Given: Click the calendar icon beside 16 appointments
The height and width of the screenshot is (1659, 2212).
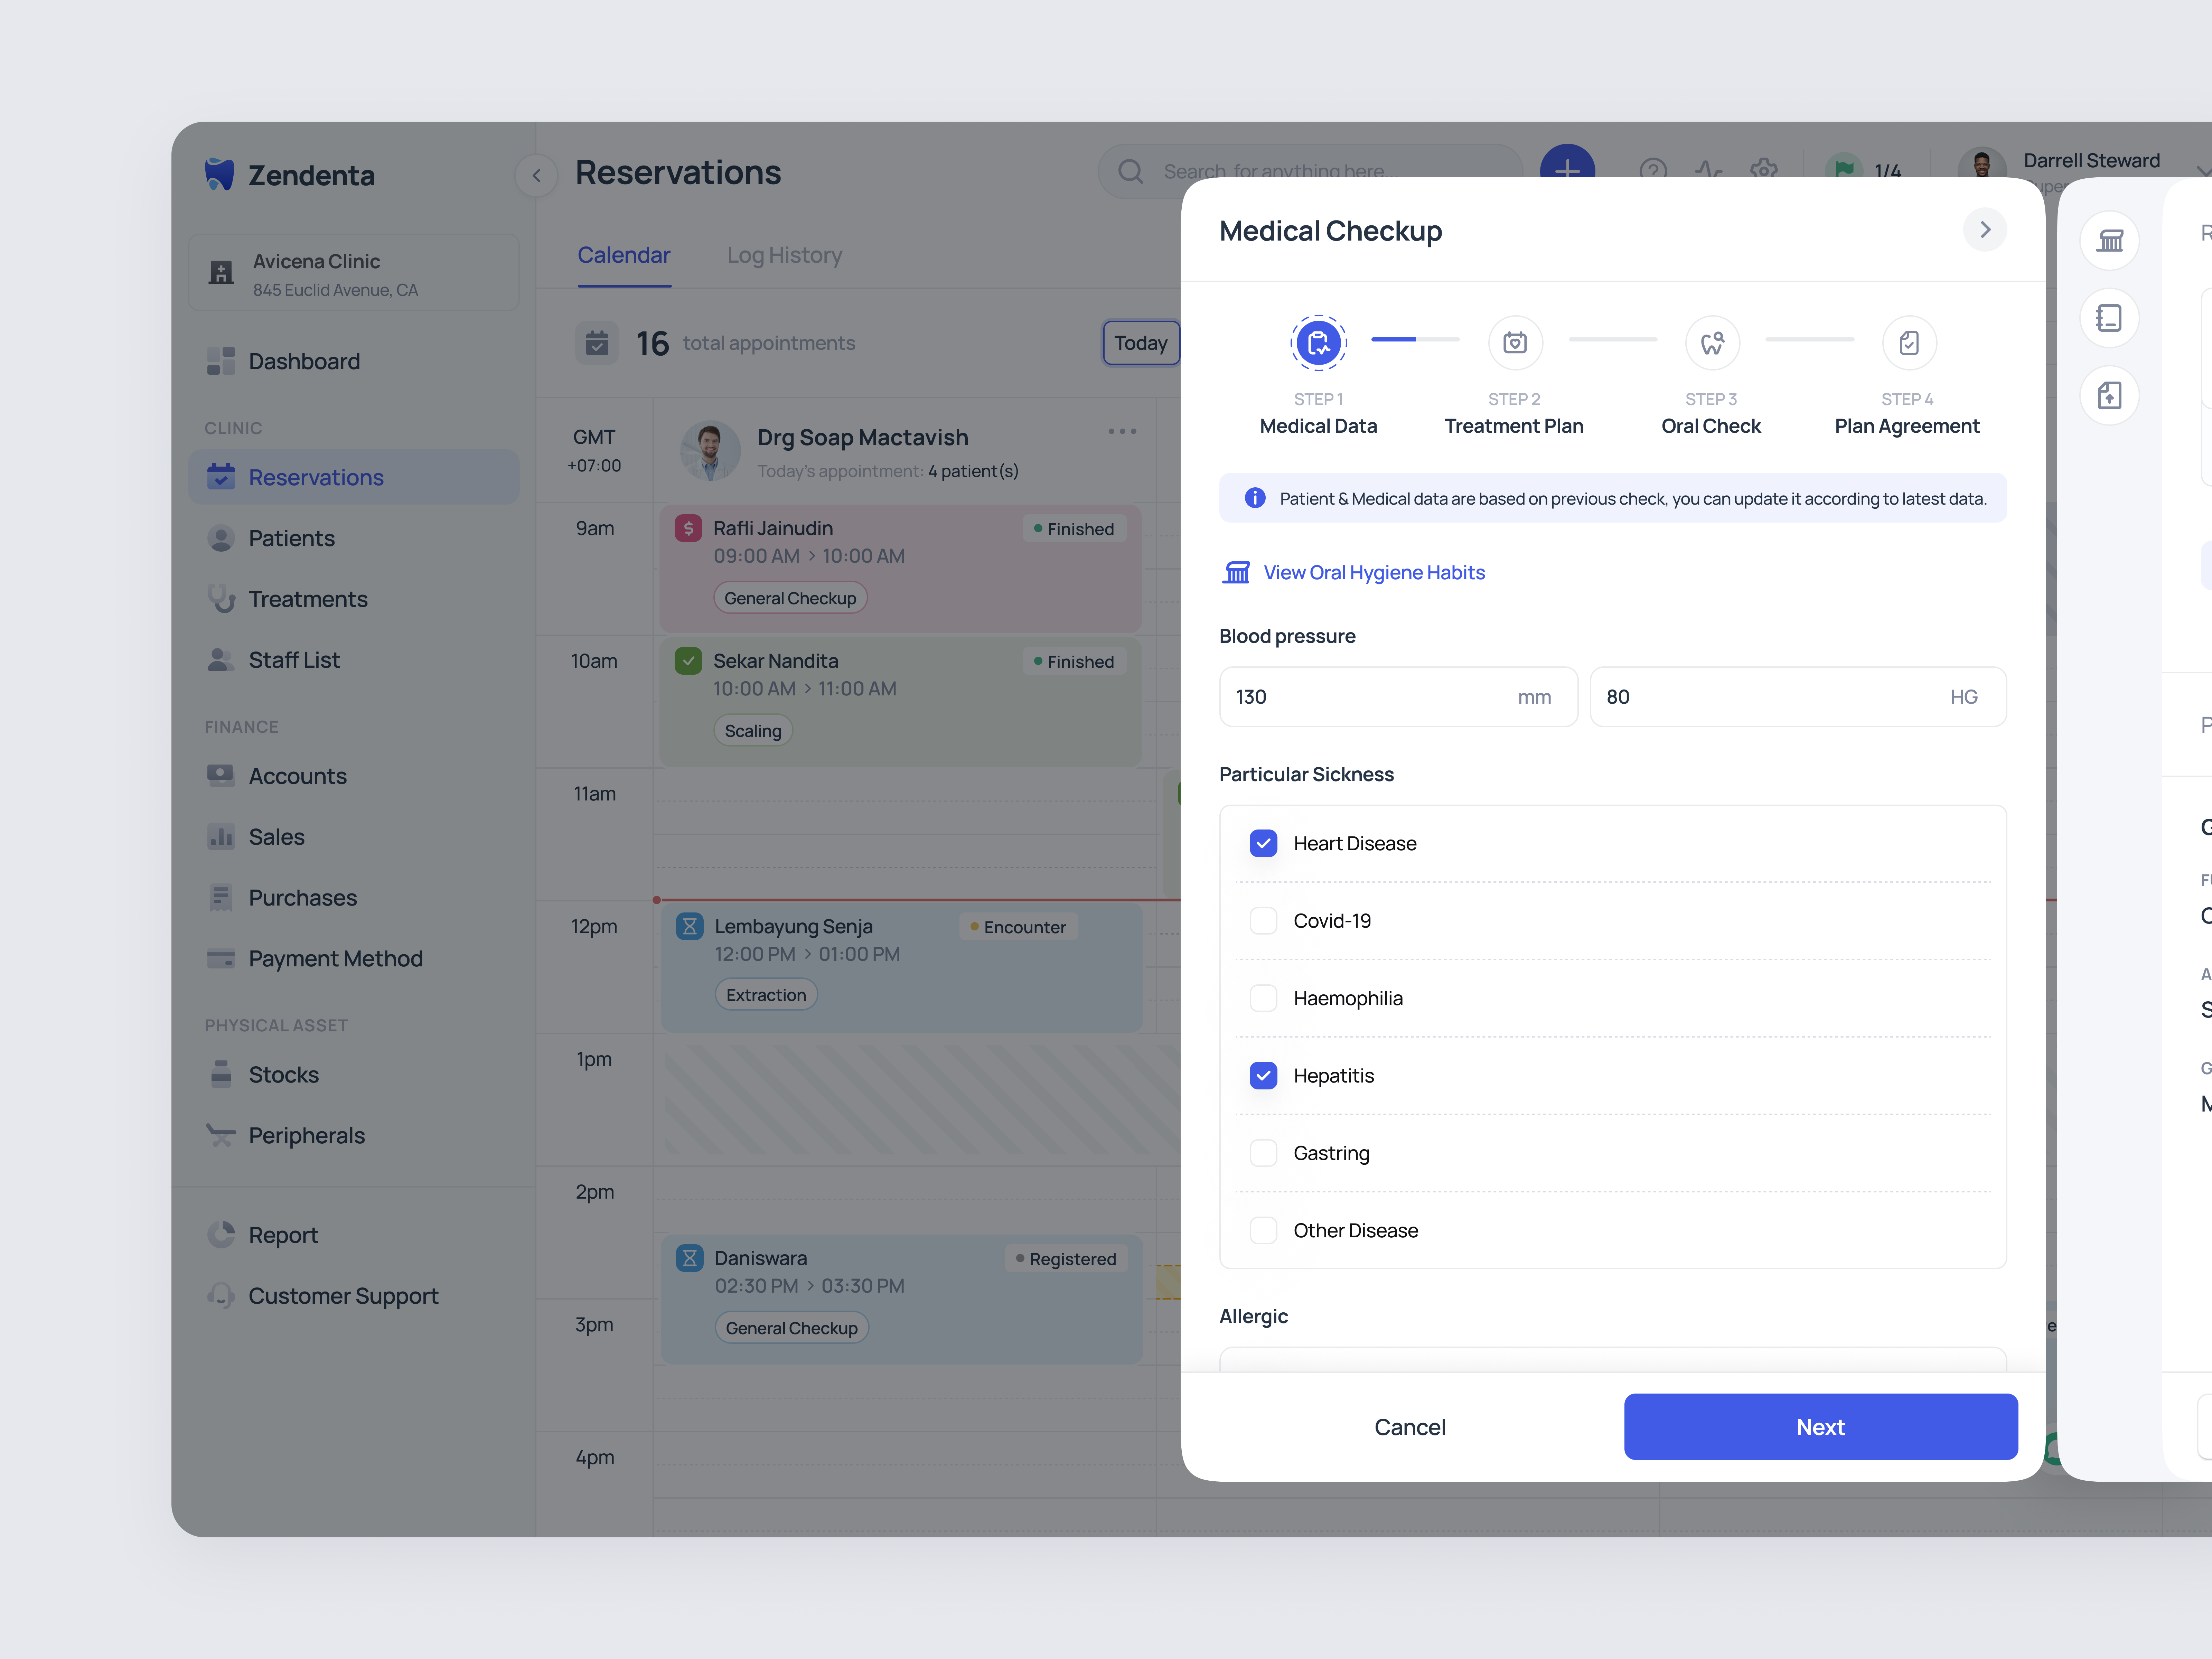Looking at the screenshot, I should (x=597, y=343).
